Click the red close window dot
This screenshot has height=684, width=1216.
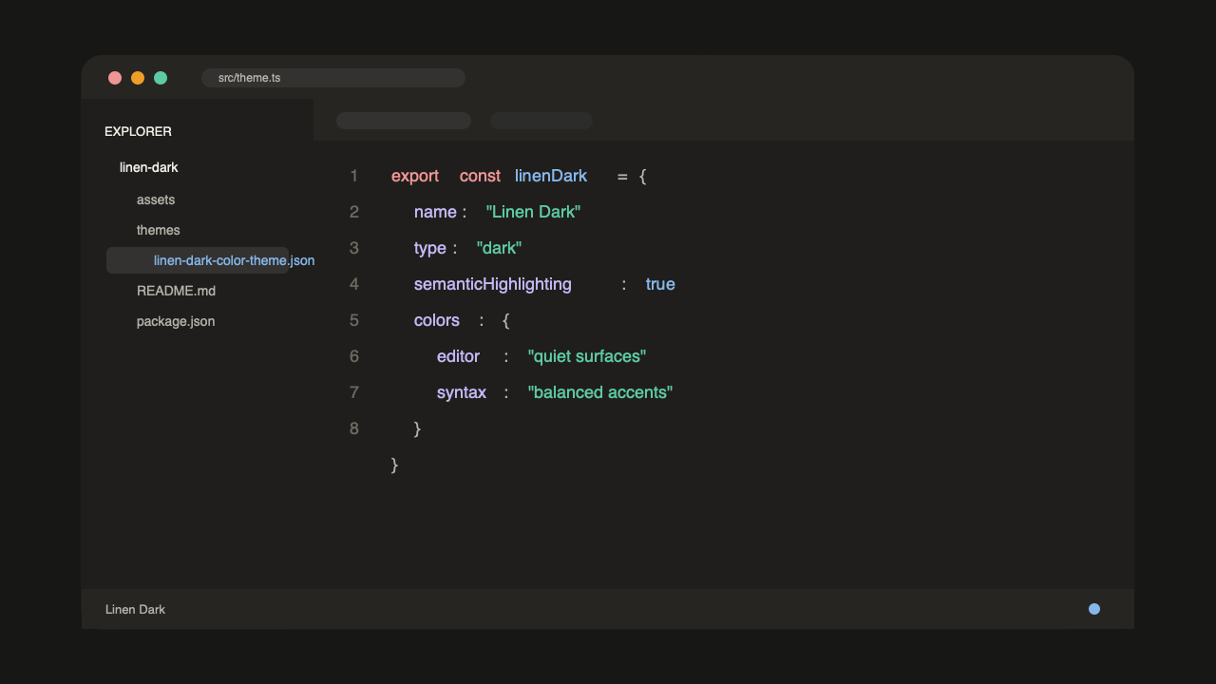click(x=115, y=78)
